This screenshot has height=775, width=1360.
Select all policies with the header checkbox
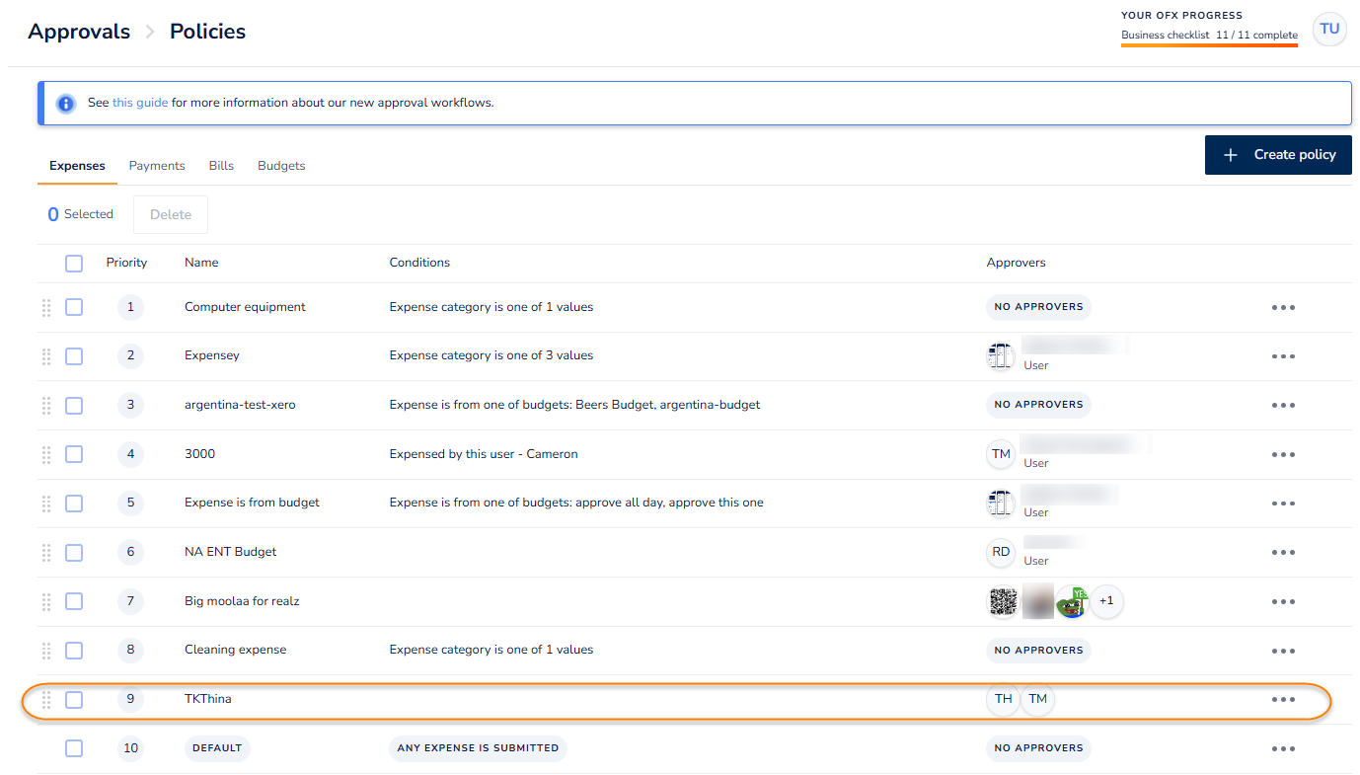tap(74, 264)
